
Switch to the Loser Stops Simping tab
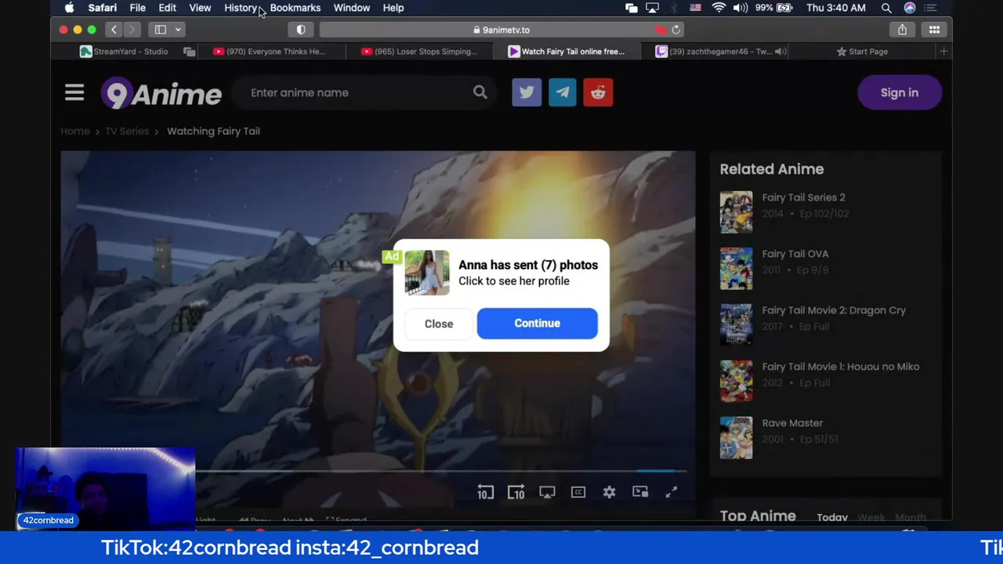coord(419,51)
